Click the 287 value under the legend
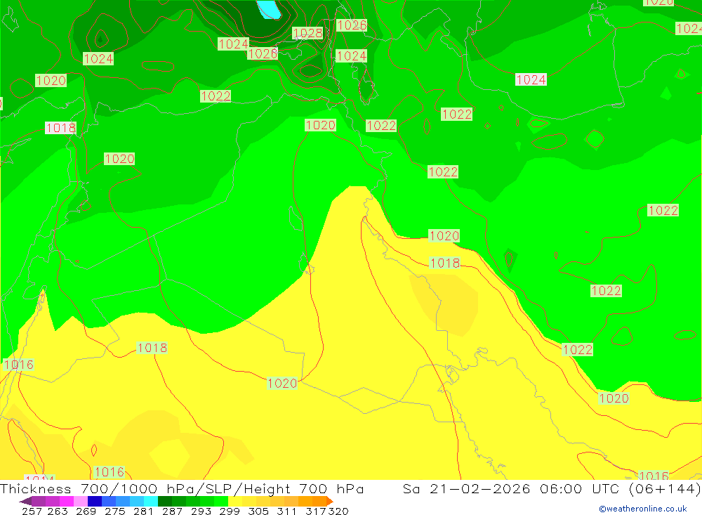The image size is (702, 515). 172,511
